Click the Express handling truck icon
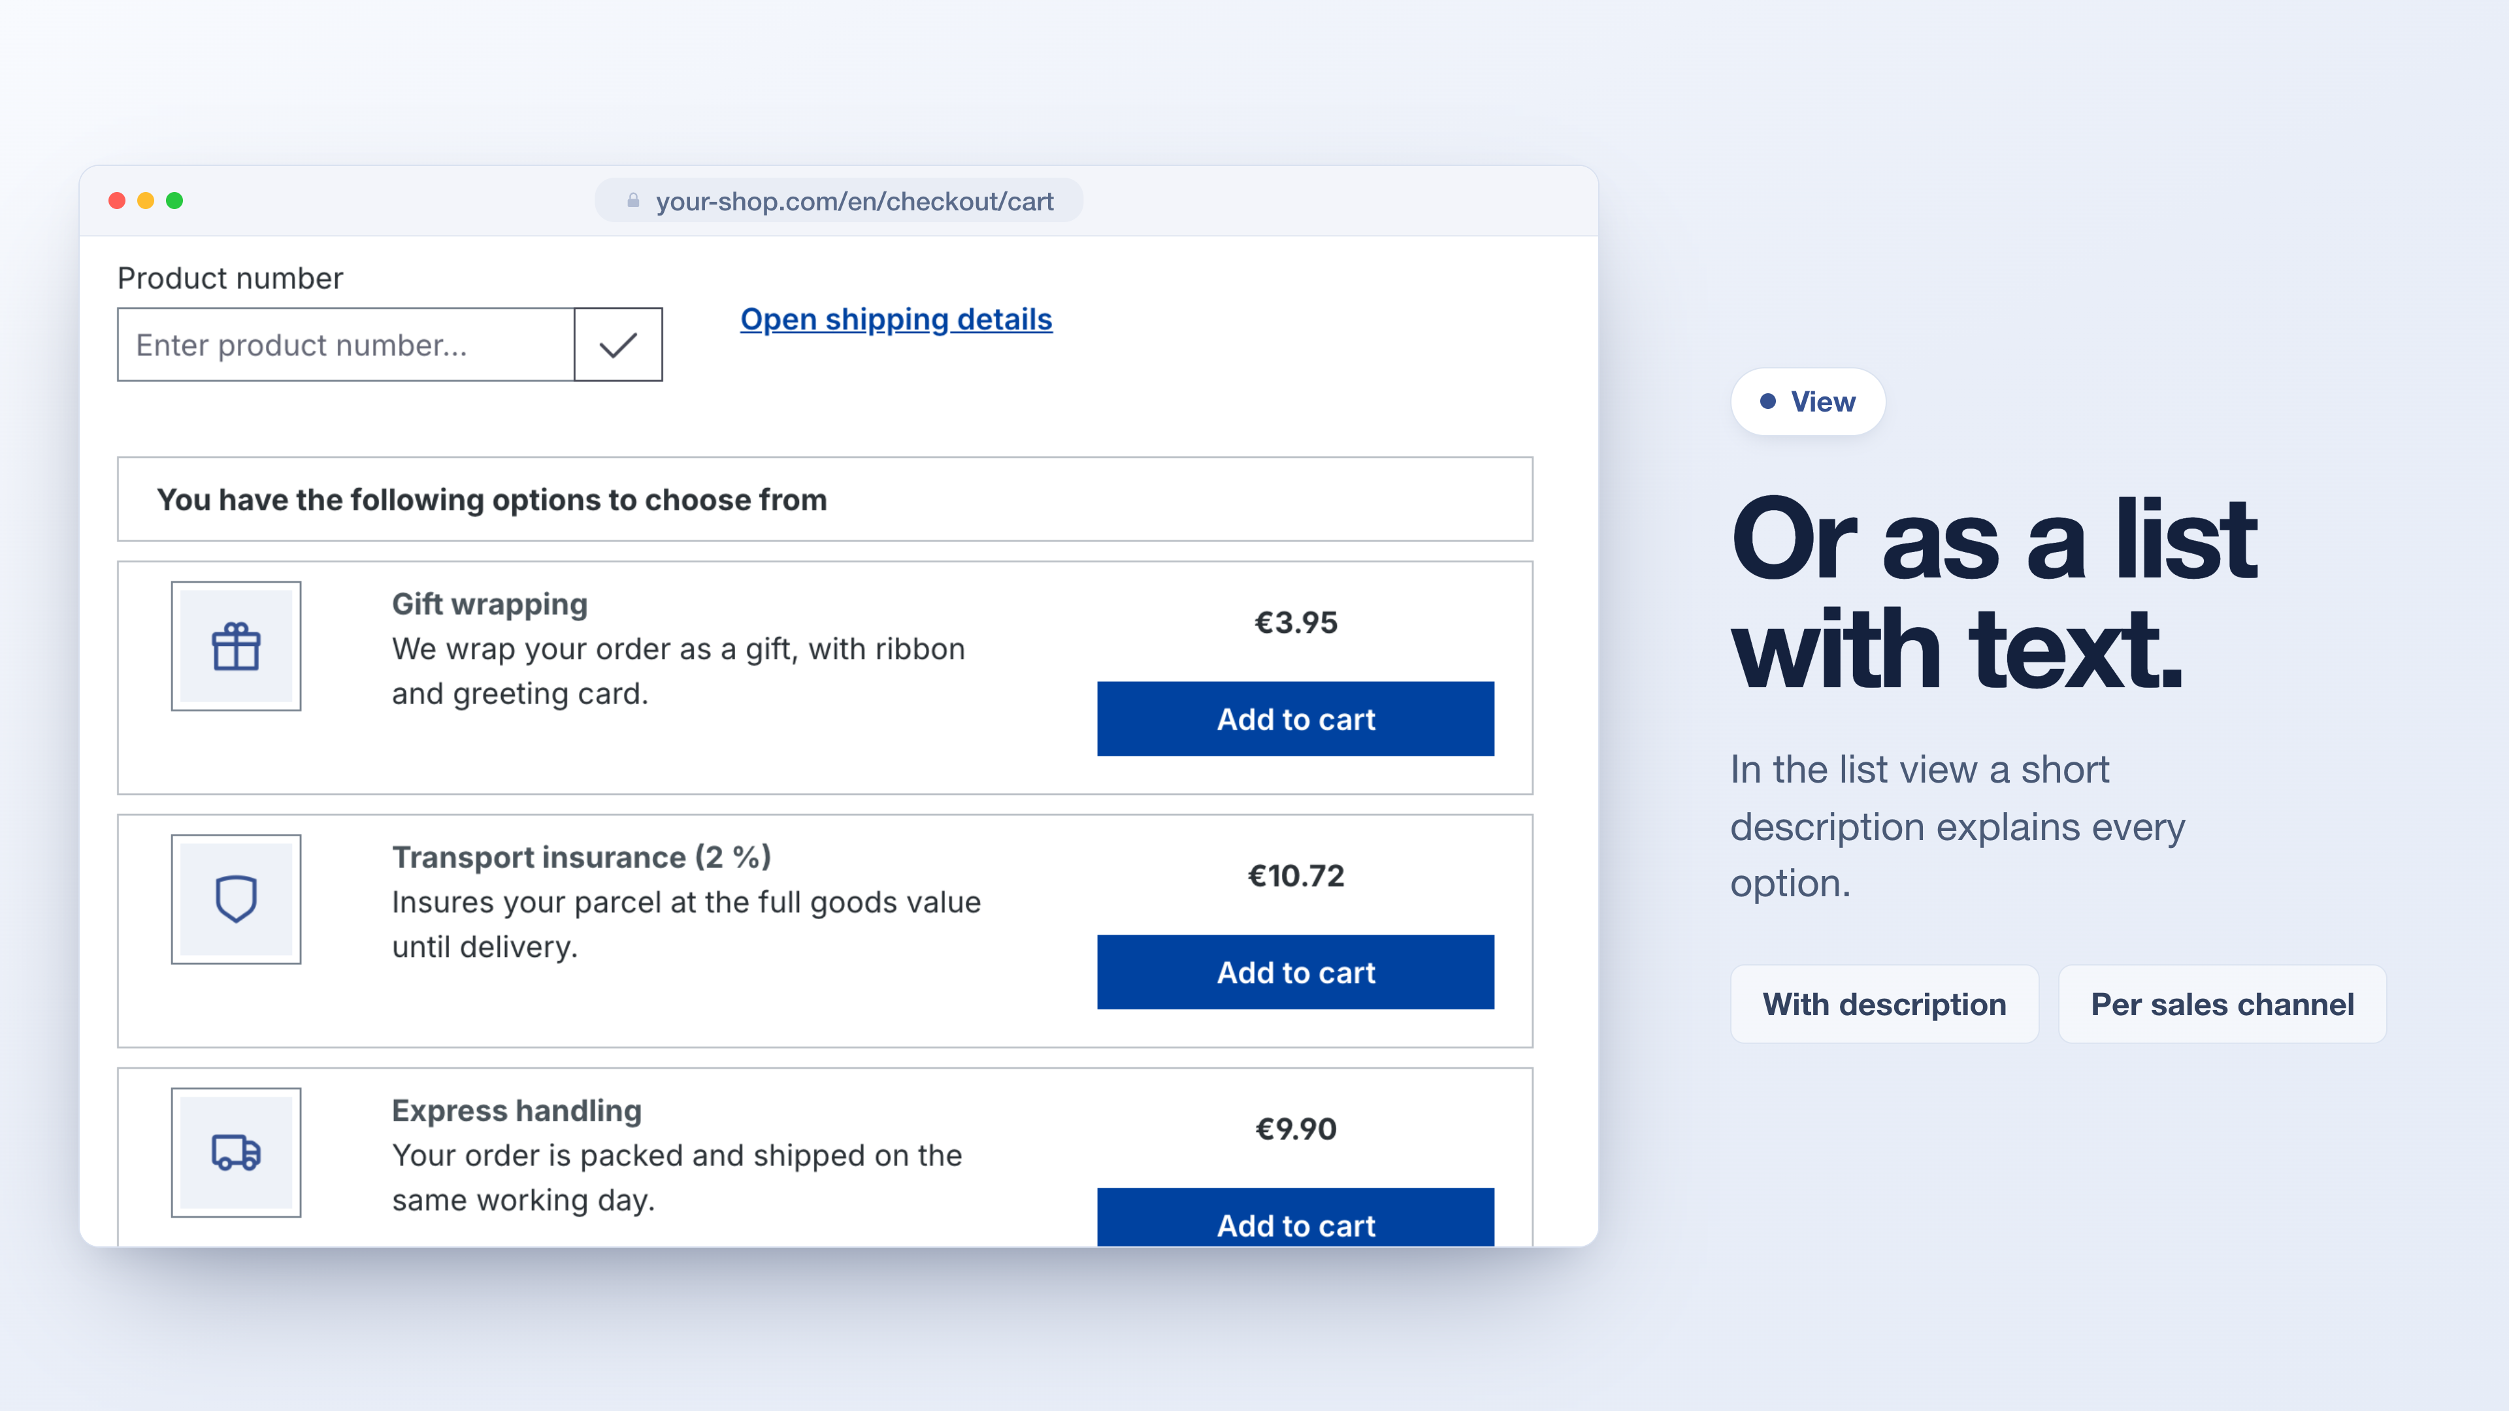Image resolution: width=2509 pixels, height=1411 pixels. pyautogui.click(x=236, y=1152)
